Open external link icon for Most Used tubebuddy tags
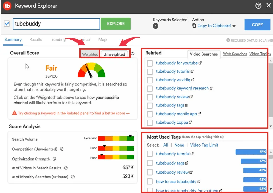The image size is (273, 193). pyautogui.click(x=187, y=163)
